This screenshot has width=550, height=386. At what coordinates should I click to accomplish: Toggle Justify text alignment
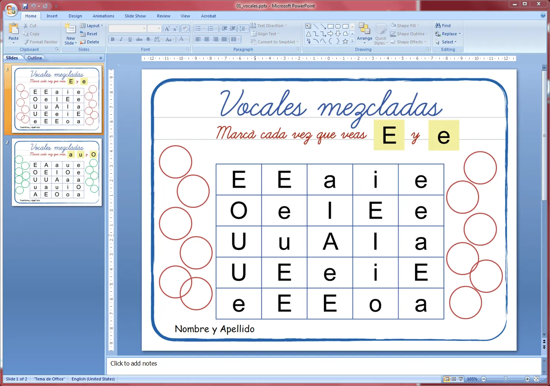pos(224,39)
